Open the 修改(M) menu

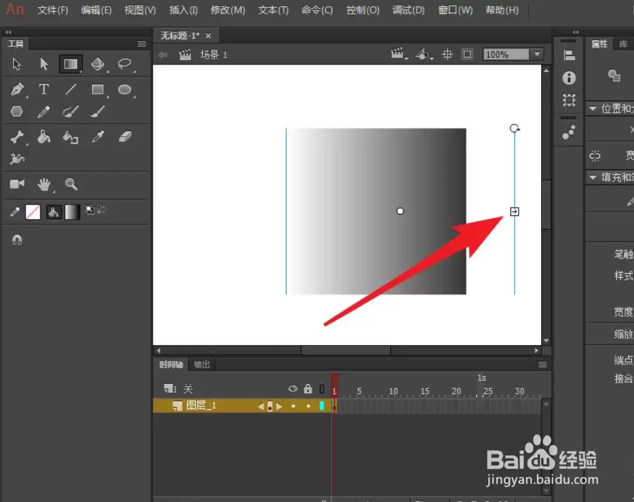coord(227,10)
